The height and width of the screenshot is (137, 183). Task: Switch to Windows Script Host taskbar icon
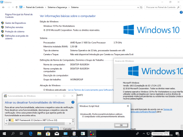92,134
